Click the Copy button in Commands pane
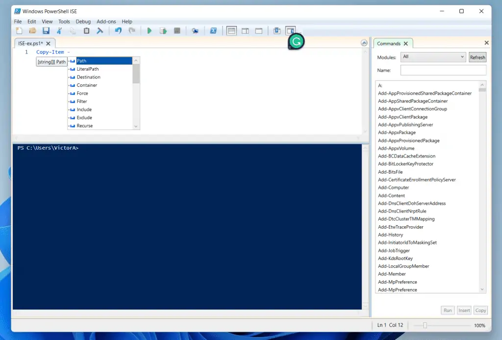Viewport: 502px width, 340px height. point(480,310)
